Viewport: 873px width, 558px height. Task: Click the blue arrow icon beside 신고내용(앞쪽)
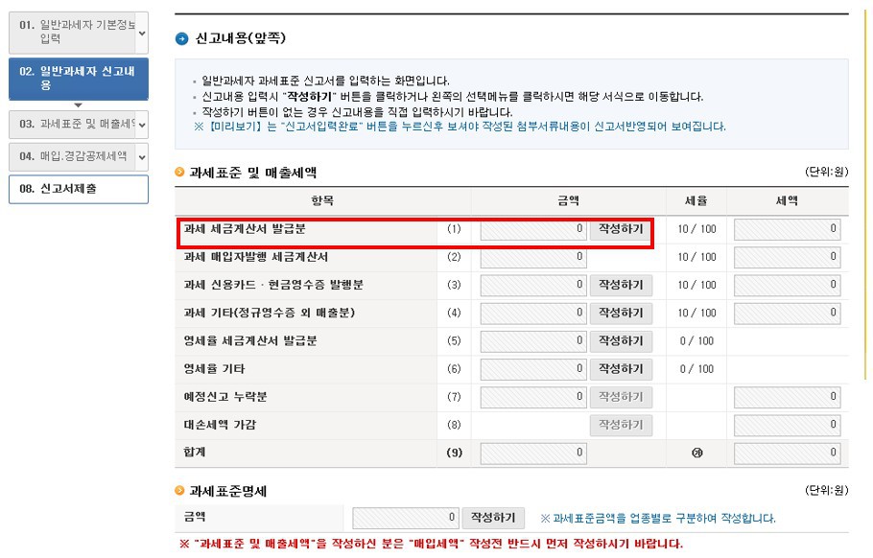(x=181, y=39)
